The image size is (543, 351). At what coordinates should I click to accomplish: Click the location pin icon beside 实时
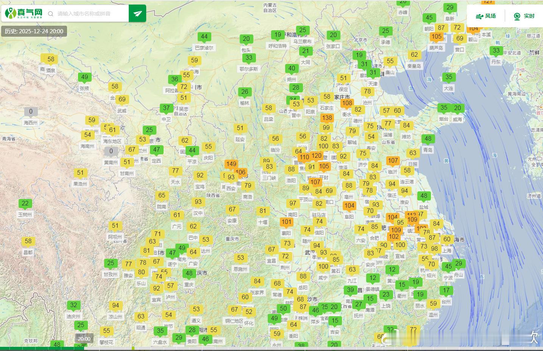[517, 16]
